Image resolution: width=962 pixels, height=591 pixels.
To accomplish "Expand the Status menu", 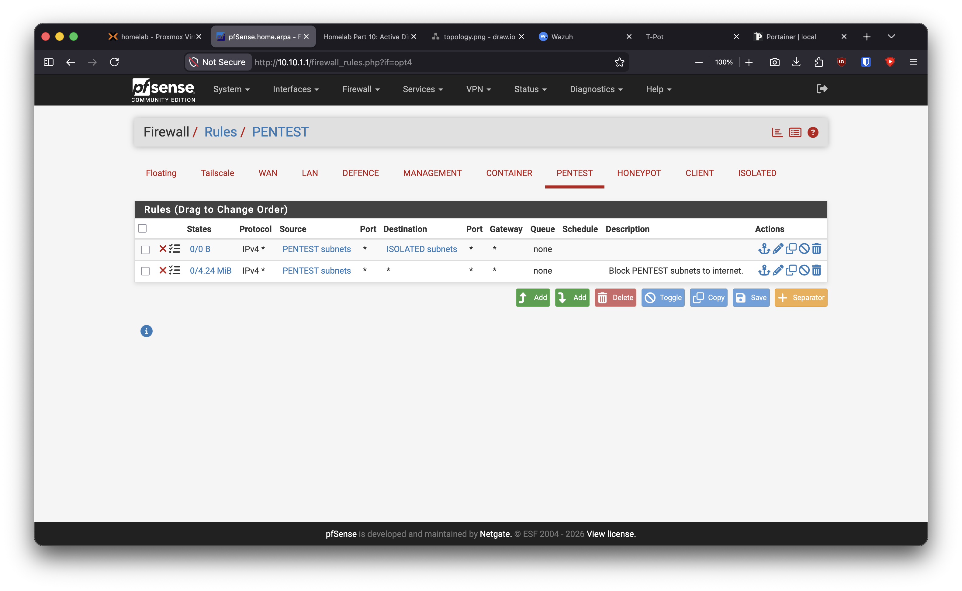I will click(530, 89).
